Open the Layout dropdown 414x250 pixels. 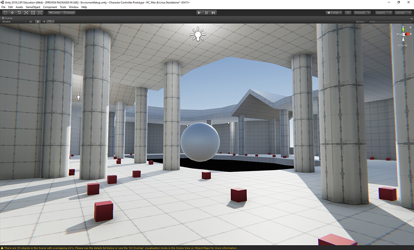coord(403,13)
